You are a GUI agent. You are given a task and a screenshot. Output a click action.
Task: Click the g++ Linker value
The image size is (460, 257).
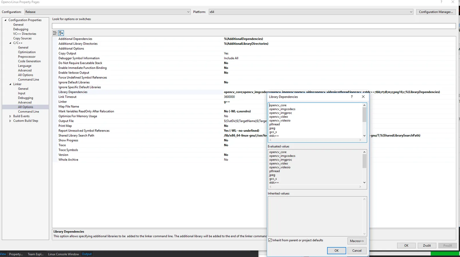pyautogui.click(x=227, y=102)
